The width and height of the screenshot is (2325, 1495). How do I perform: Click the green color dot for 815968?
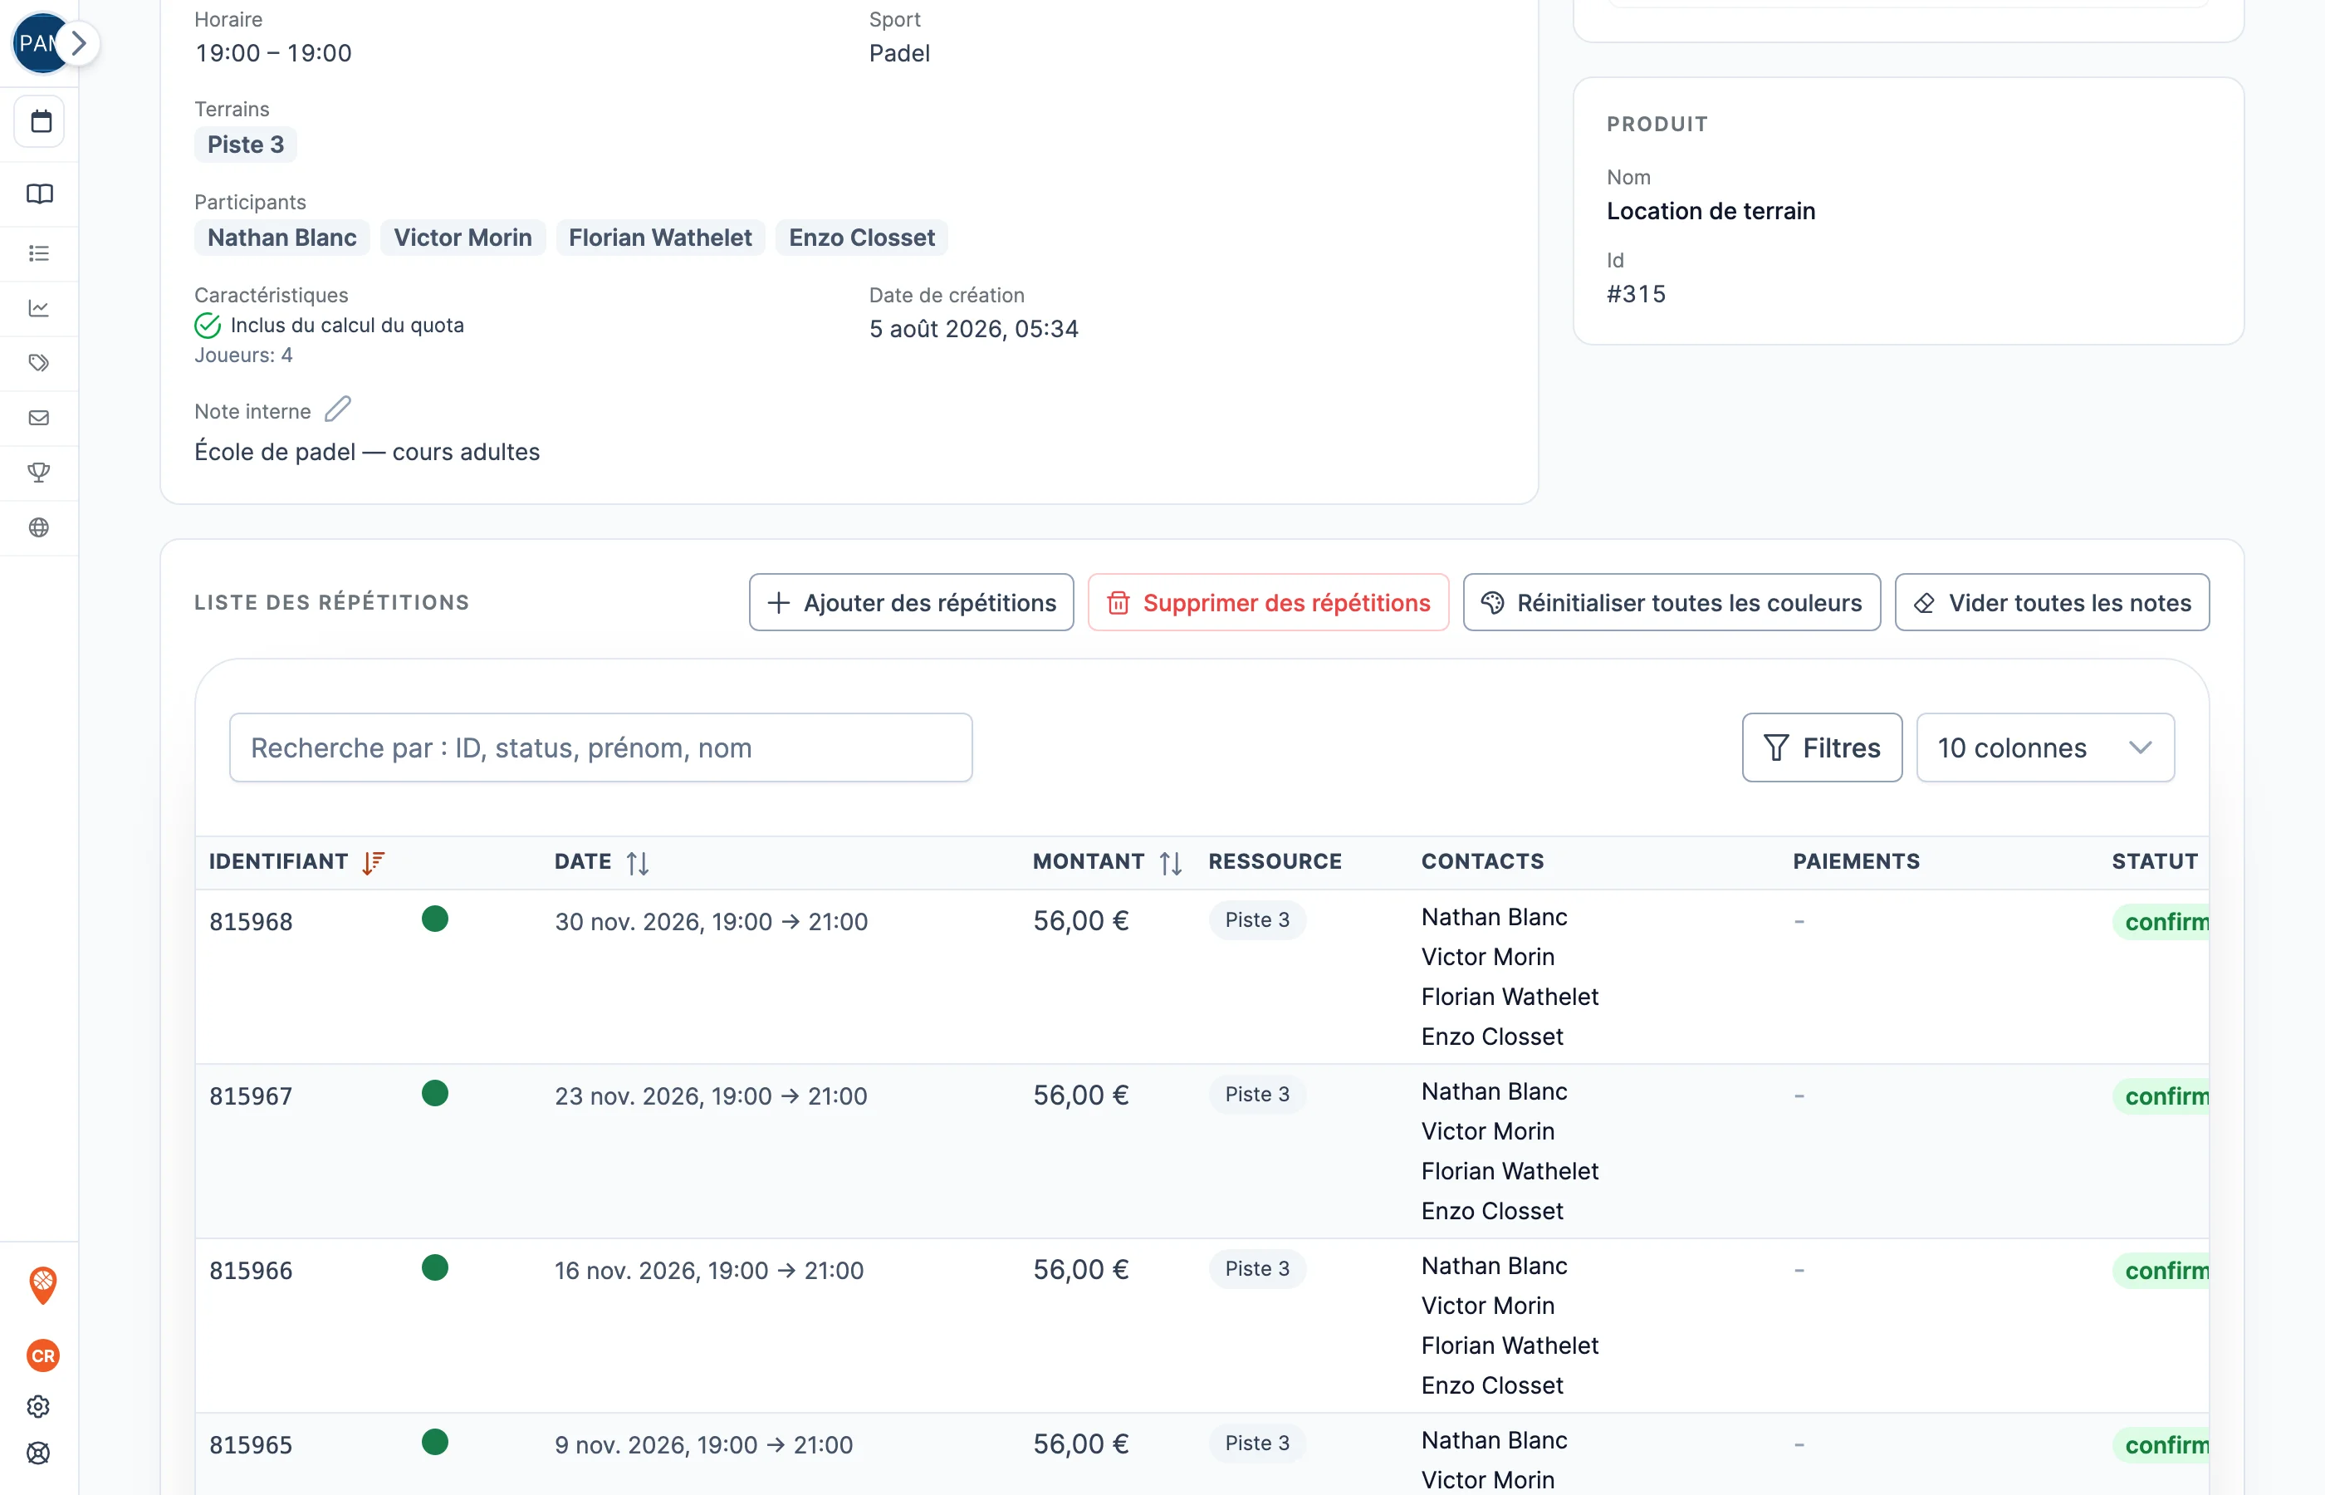pyautogui.click(x=435, y=919)
